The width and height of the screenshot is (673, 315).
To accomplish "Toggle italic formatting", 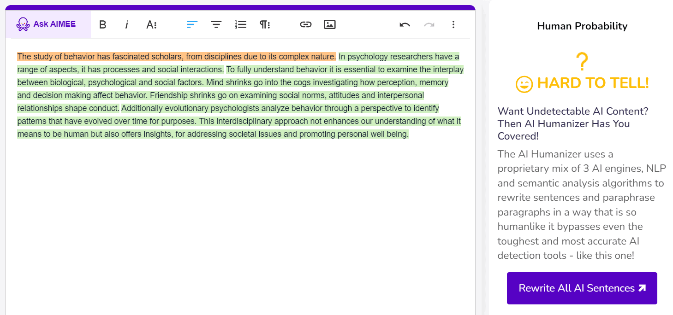I will 127,25.
